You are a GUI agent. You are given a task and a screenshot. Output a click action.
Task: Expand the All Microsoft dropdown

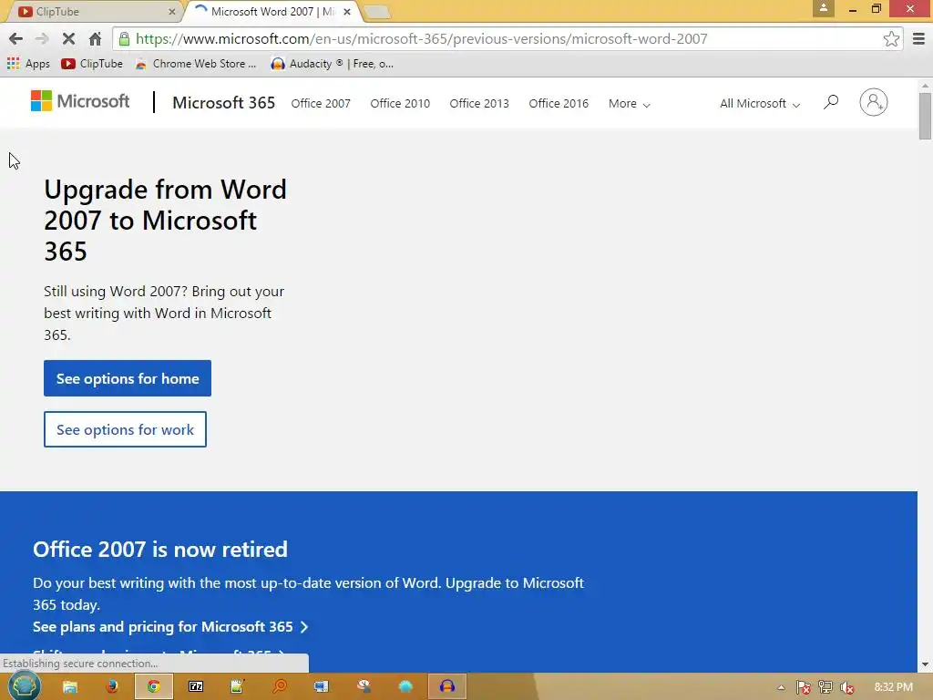point(760,104)
